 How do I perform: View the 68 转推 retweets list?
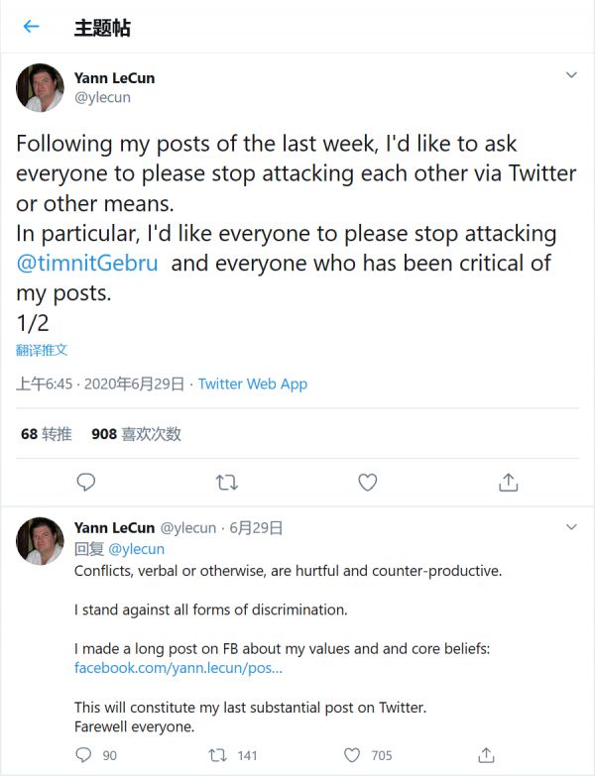[x=46, y=434]
